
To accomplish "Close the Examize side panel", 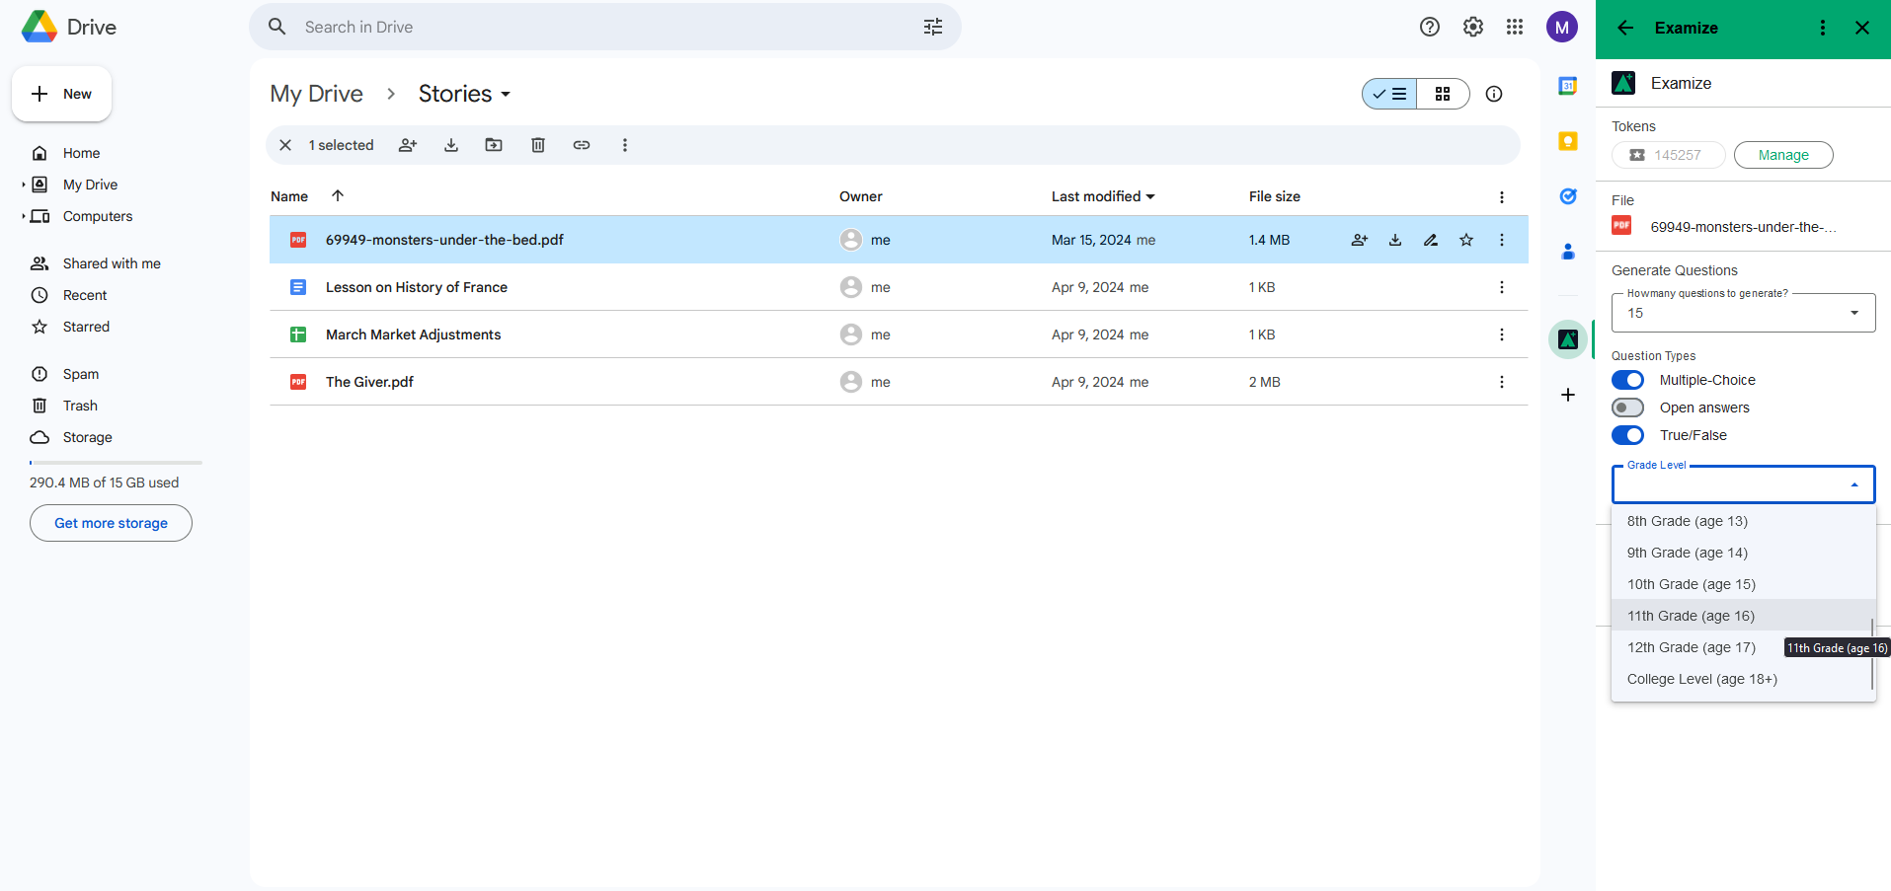I will (1862, 28).
